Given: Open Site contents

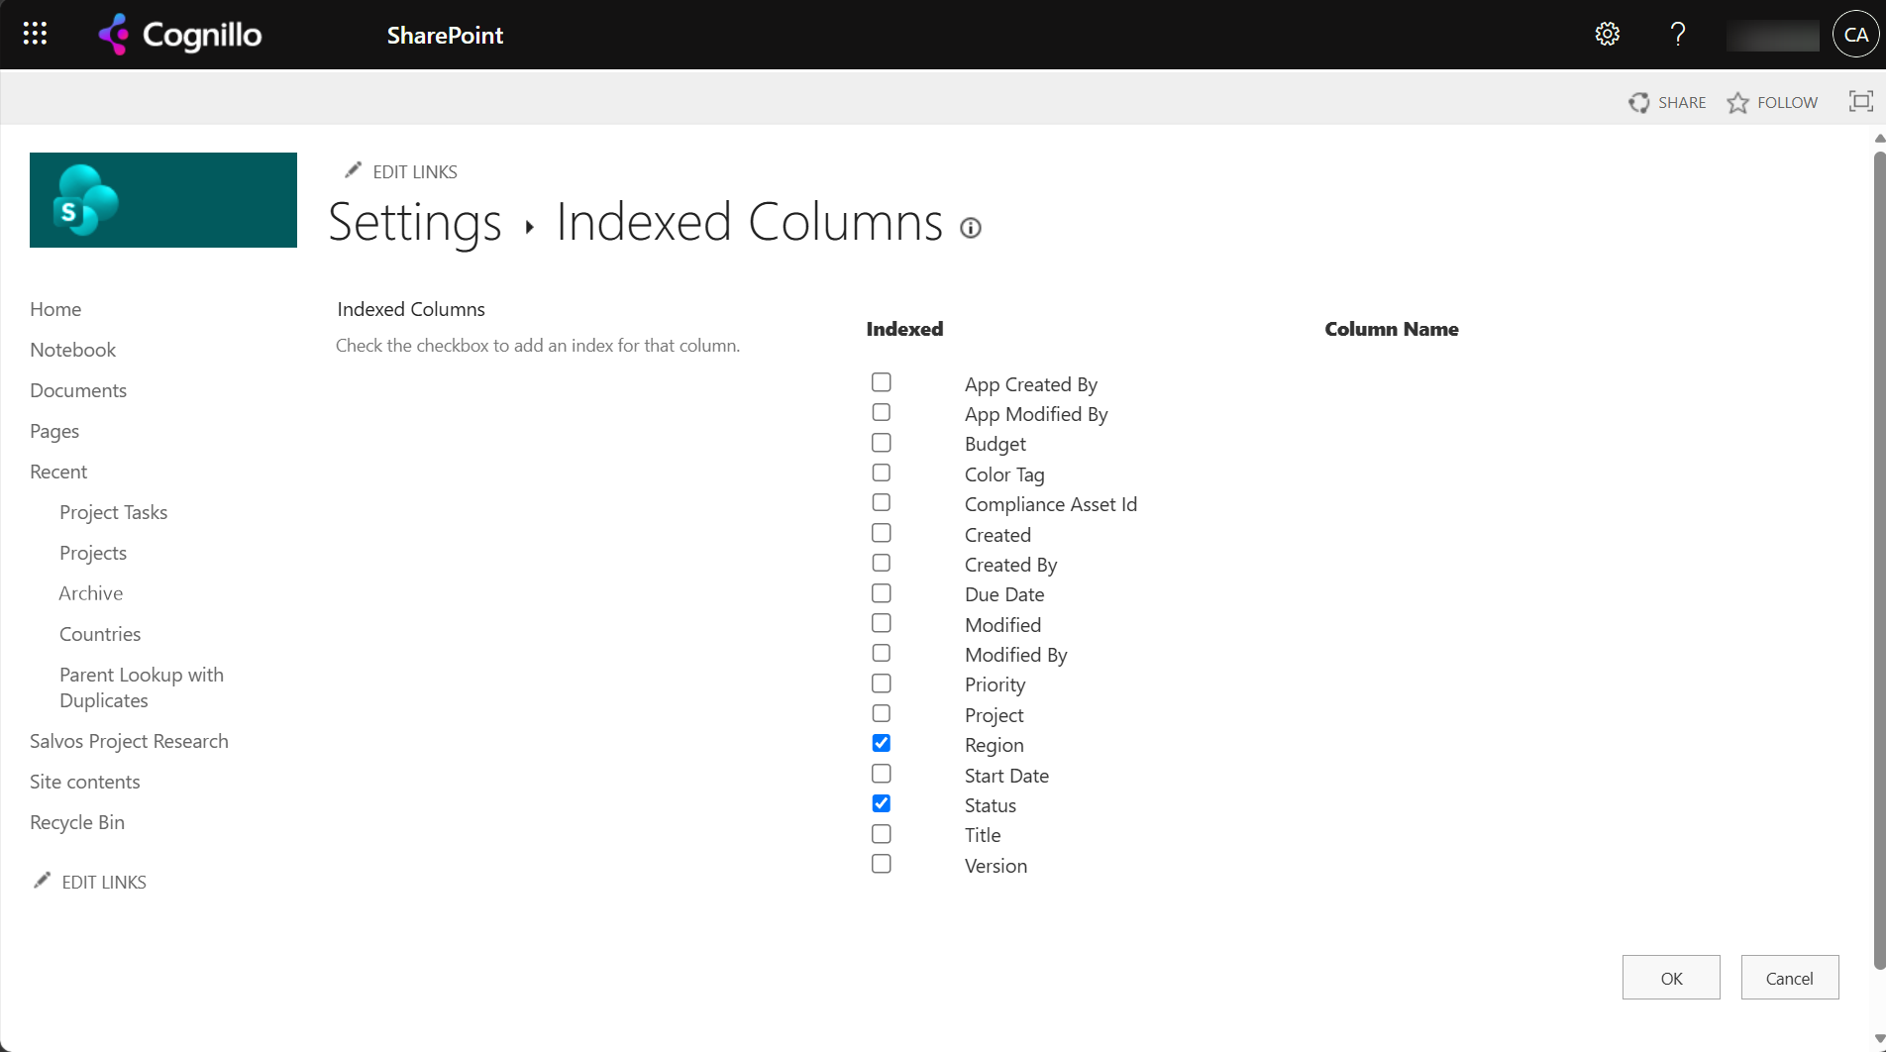Looking at the screenshot, I should pyautogui.click(x=85, y=782).
